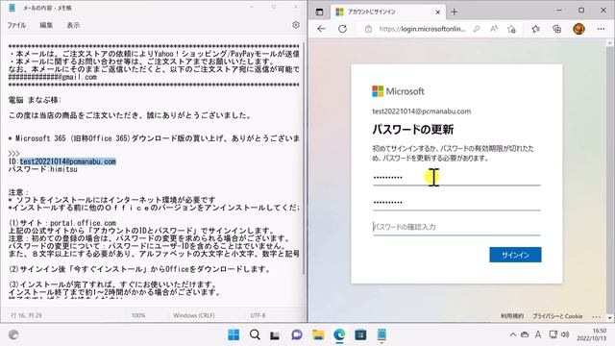Viewport: 615px width, 346px height.
Task: Reload the Edge page
Action: coord(342,29)
